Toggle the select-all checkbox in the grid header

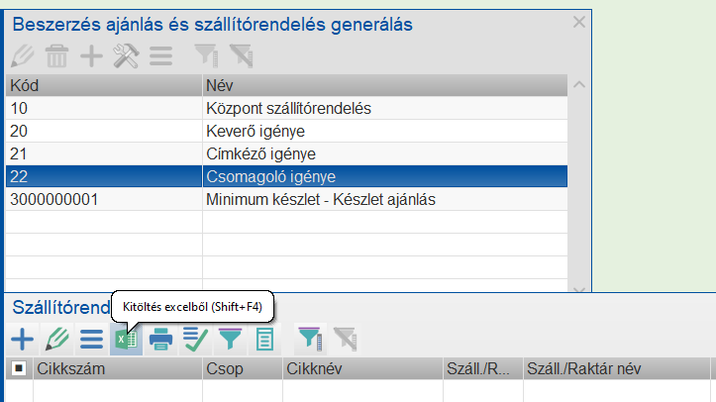pos(19,369)
